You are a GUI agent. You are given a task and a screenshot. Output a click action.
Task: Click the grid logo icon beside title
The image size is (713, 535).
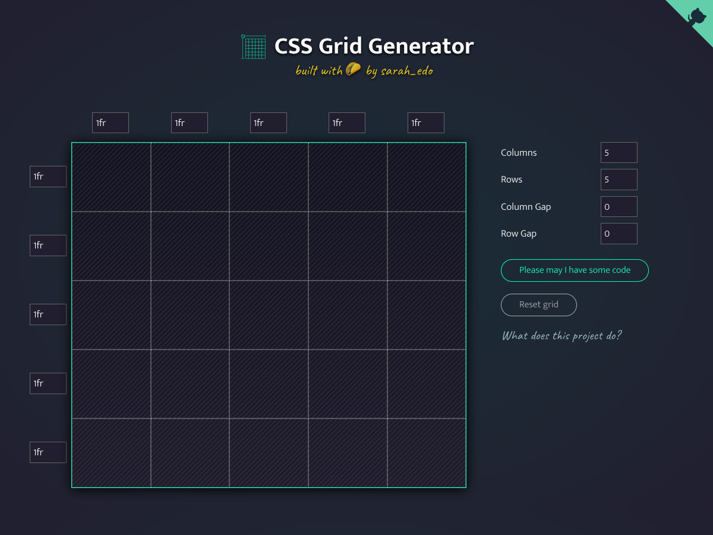(253, 46)
